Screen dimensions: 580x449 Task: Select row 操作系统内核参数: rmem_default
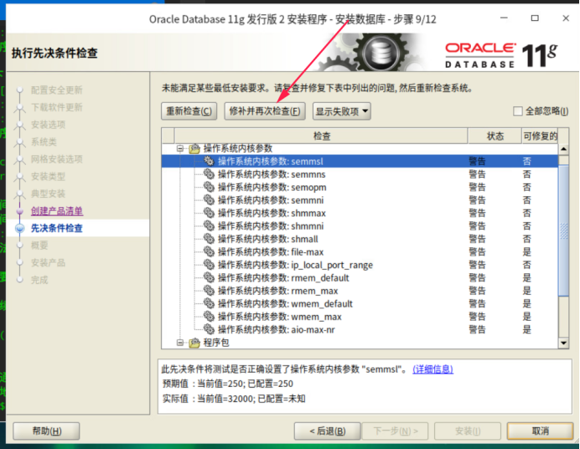[360, 277]
